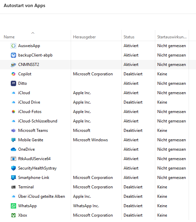Image resolution: width=196 pixels, height=222 pixels.
Task: Select the backupClient-abpb entry name
Action: tap(35, 55)
